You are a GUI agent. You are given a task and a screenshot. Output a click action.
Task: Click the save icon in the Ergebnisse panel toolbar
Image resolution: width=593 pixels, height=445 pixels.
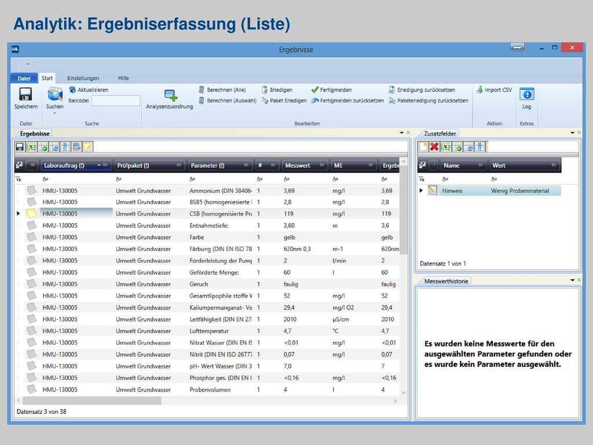point(20,147)
